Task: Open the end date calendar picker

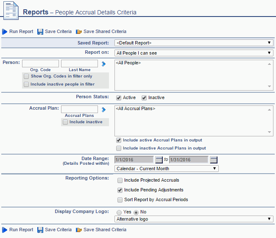Action: (x=214, y=160)
